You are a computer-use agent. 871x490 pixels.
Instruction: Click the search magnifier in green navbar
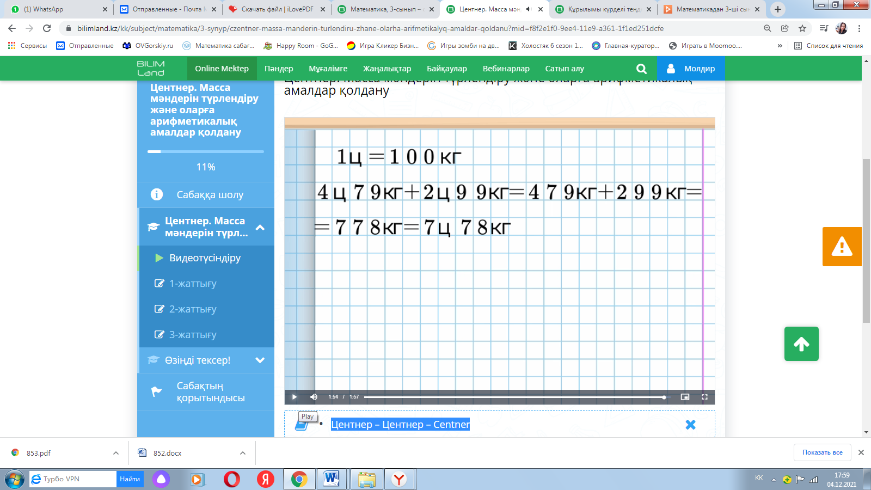pyautogui.click(x=641, y=69)
